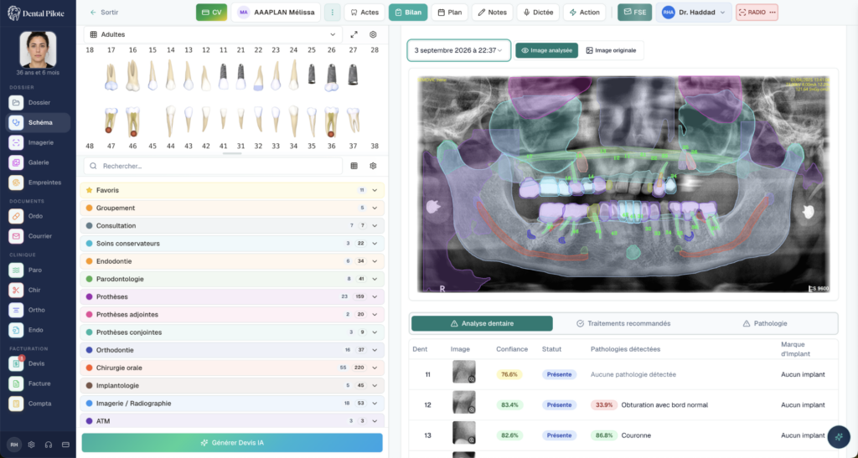This screenshot has height=458, width=858.
Task: Click the settings gear in bottom sidebar
Action: pyautogui.click(x=31, y=445)
